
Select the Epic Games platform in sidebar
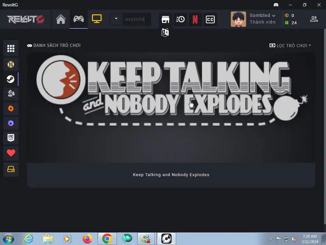(x=11, y=138)
